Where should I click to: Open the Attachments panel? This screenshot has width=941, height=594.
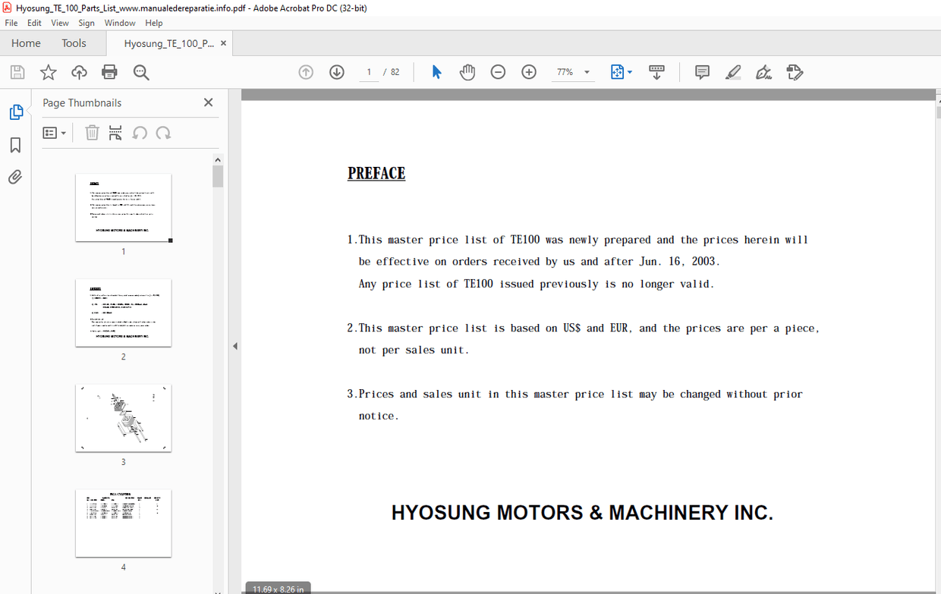pos(16,177)
